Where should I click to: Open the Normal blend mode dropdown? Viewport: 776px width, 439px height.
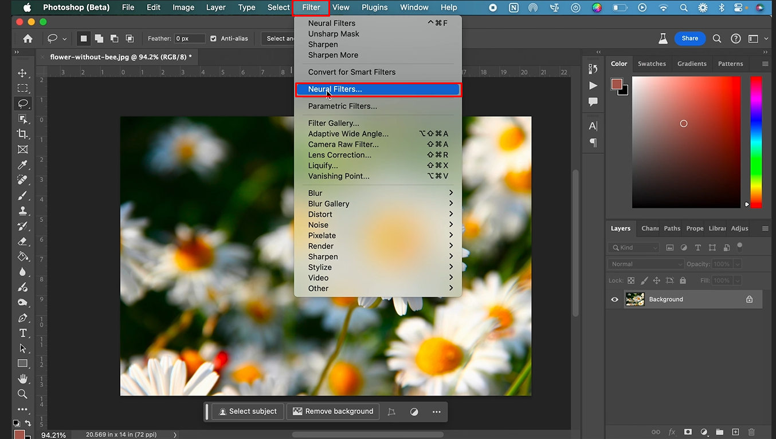[645, 264]
